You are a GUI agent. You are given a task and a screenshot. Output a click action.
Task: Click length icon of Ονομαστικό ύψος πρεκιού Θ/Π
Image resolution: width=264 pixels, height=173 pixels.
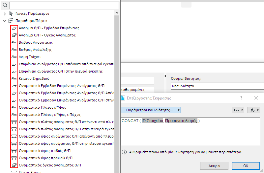point(14,158)
